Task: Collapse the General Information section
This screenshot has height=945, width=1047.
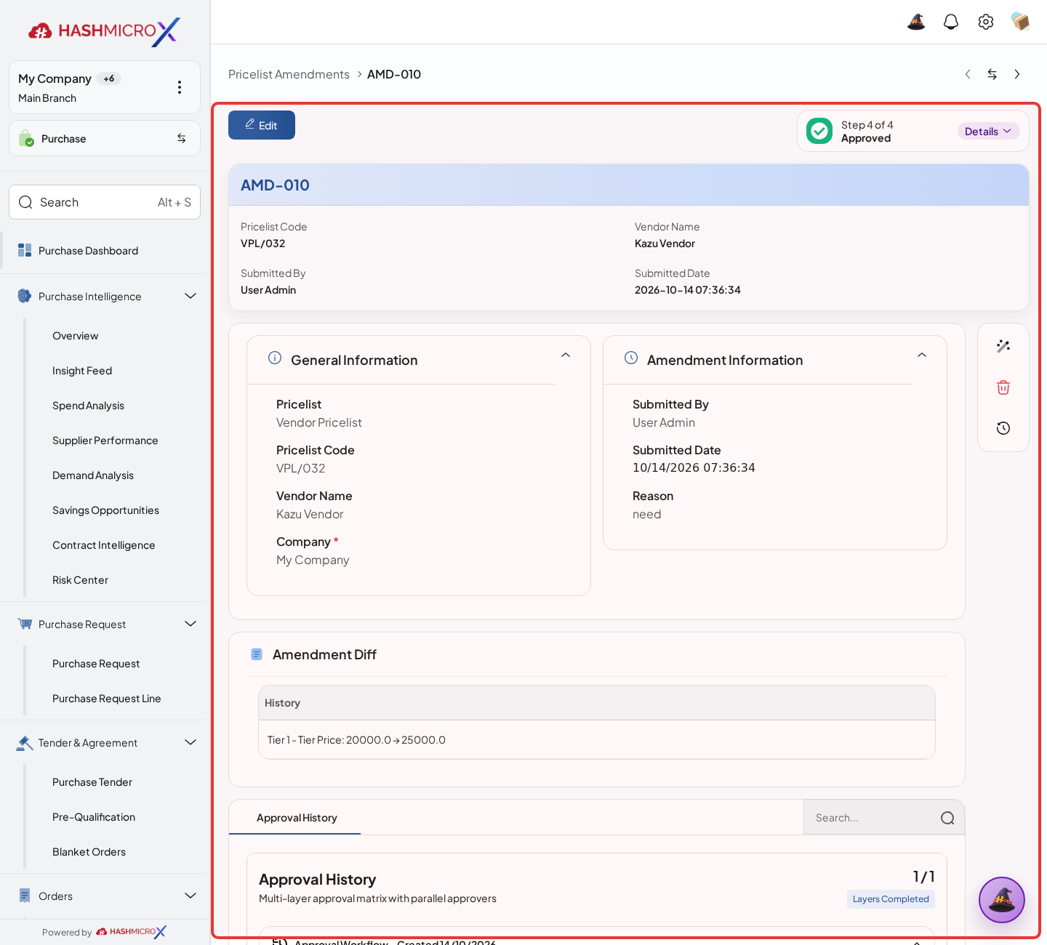Action: [566, 355]
